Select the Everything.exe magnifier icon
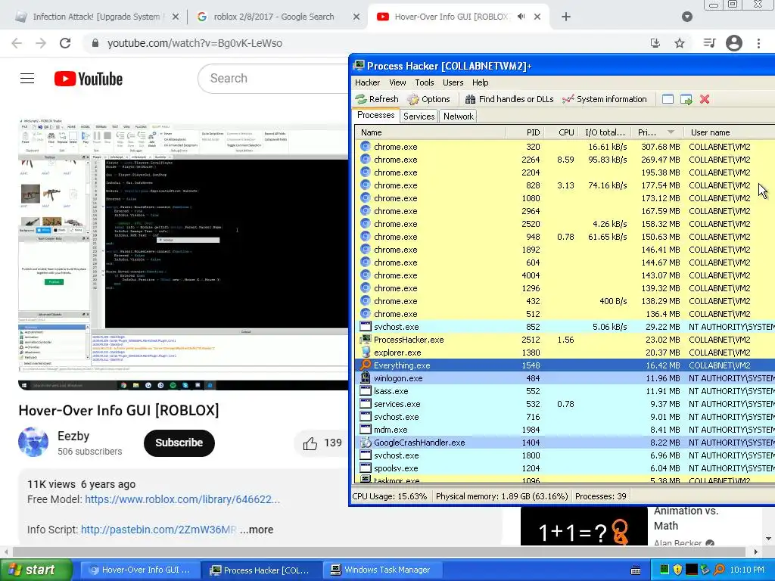 pyautogui.click(x=366, y=365)
